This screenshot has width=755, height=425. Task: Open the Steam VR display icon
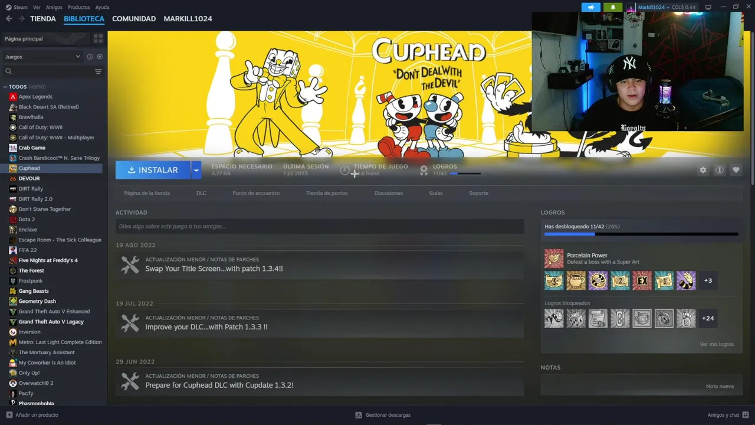(x=708, y=7)
